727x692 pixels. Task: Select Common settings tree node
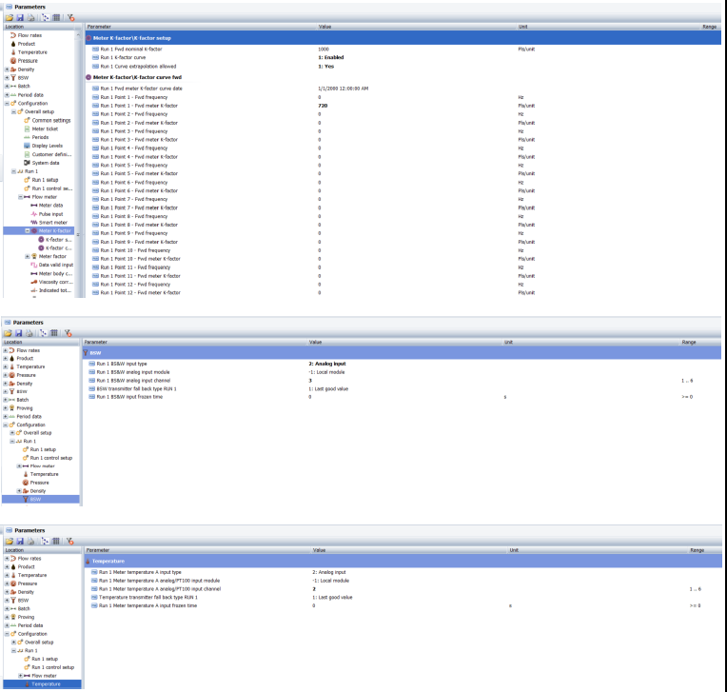pyautogui.click(x=51, y=121)
